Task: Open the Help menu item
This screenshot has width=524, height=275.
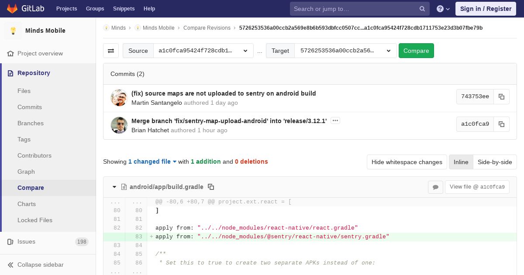Action: click(149, 8)
